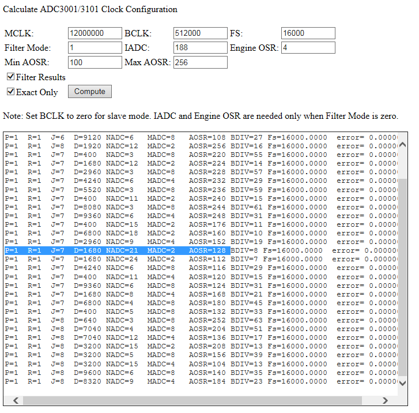
Task: Select the result row with AOSR=248
Action: click(201, 216)
